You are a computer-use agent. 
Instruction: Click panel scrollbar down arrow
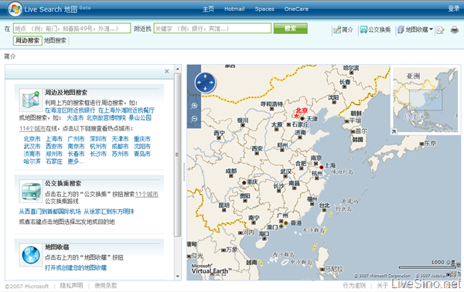tap(178, 277)
